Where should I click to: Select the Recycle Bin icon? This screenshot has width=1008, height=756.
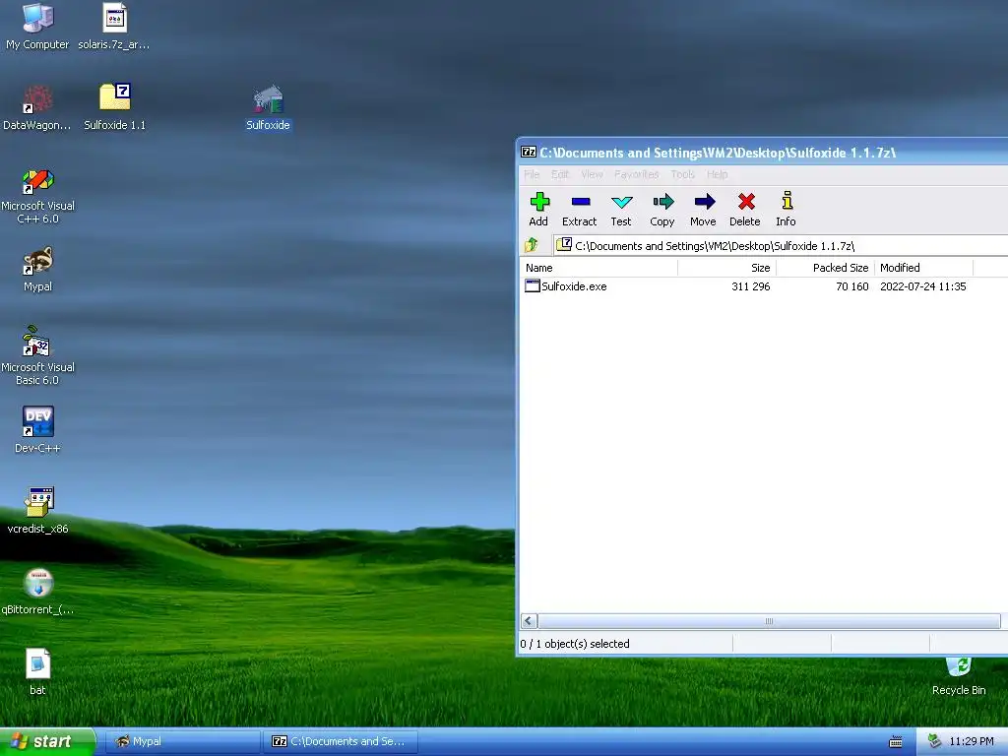tap(959, 667)
